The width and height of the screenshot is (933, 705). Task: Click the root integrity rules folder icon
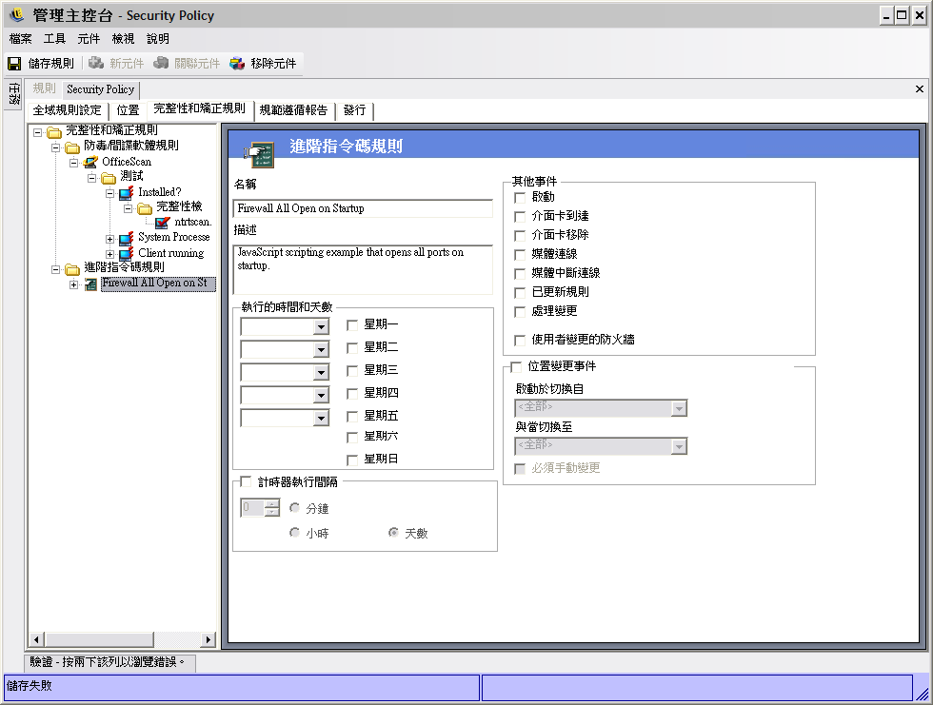(x=54, y=131)
